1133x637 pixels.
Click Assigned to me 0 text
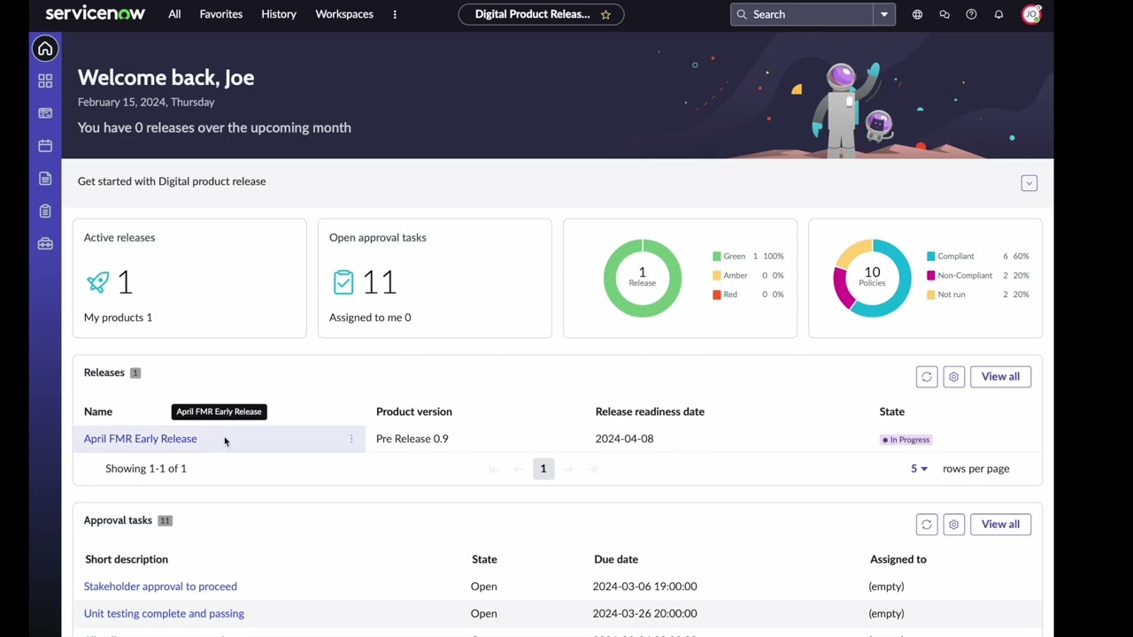[370, 318]
